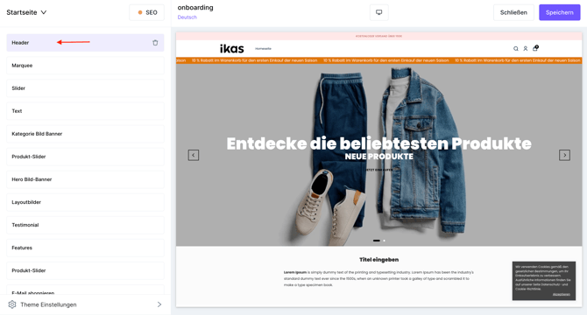Click the Schließen button
This screenshot has width=587, height=315.
click(513, 12)
